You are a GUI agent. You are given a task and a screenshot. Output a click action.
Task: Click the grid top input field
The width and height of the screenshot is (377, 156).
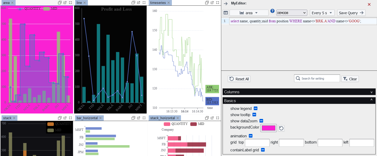click(x=257, y=143)
